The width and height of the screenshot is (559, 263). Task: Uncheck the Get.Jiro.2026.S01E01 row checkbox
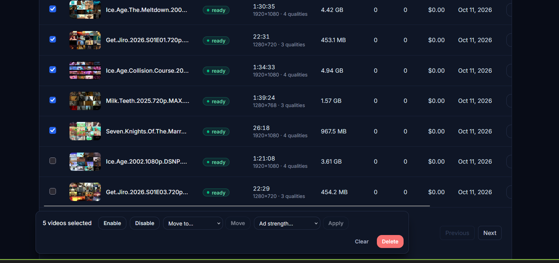pyautogui.click(x=53, y=39)
